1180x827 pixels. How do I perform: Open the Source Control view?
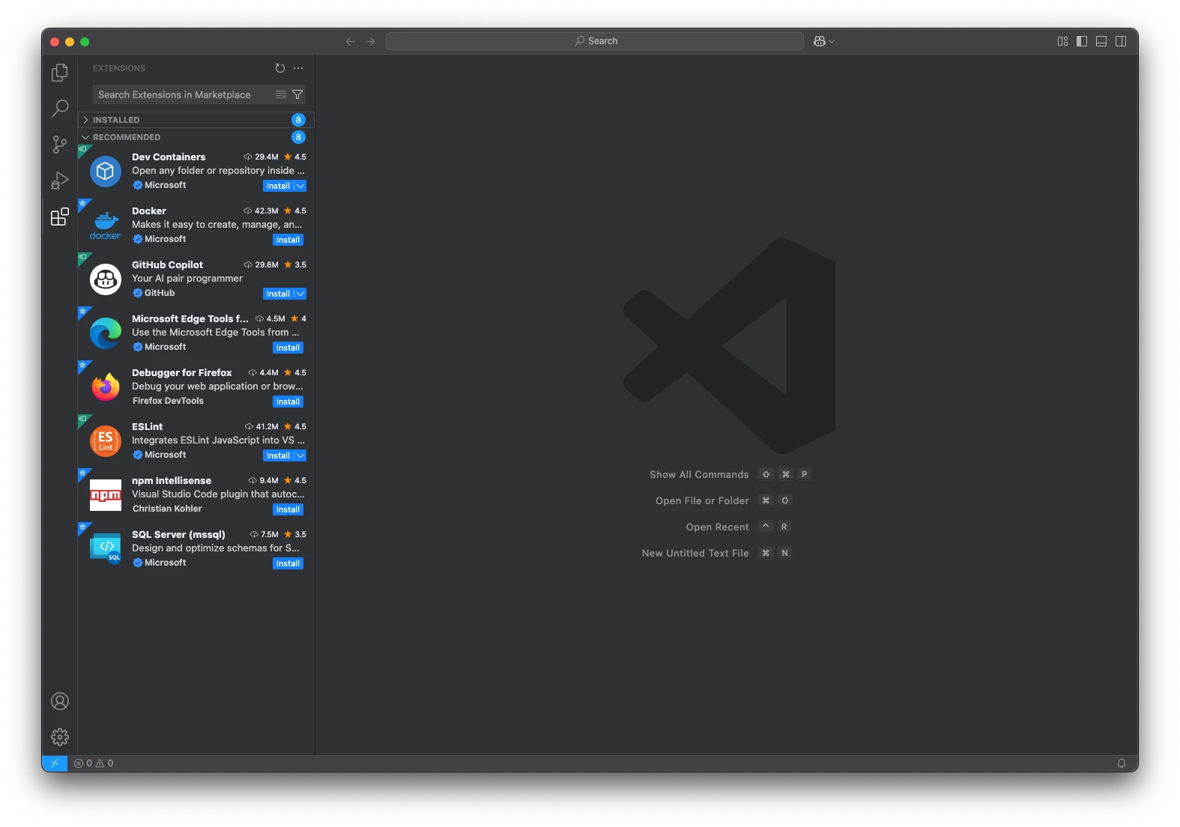60,145
